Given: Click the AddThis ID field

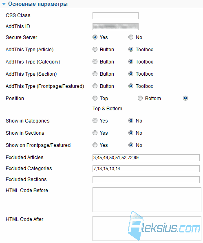Looking at the screenshot, I should [x=115, y=26].
